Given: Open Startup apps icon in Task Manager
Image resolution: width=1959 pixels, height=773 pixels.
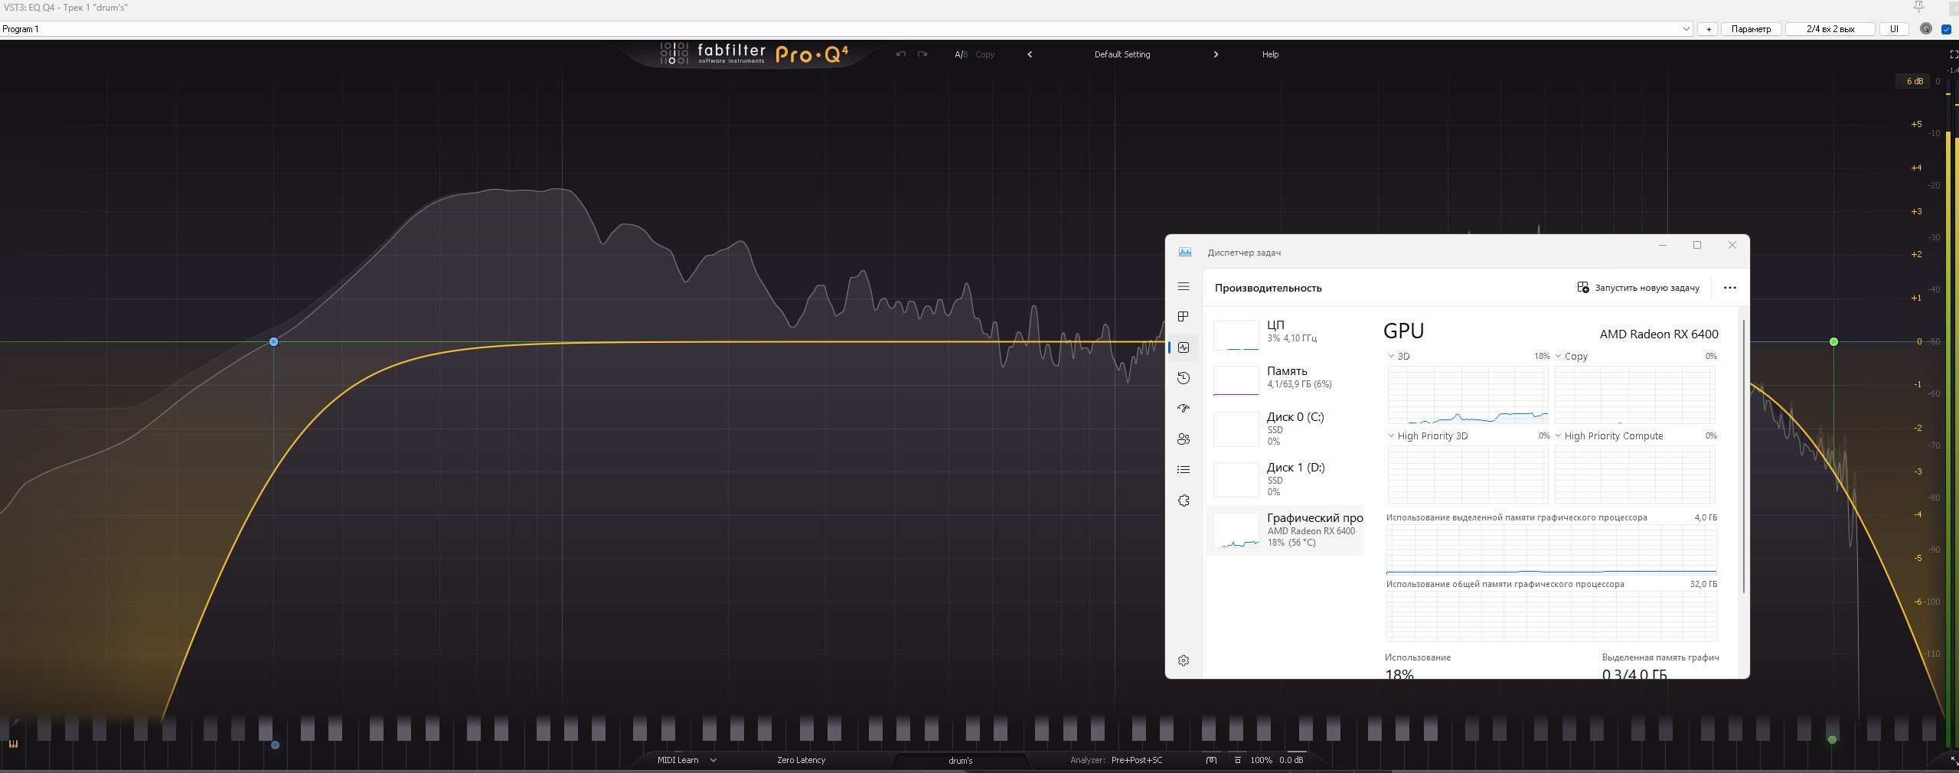Looking at the screenshot, I should [x=1184, y=409].
